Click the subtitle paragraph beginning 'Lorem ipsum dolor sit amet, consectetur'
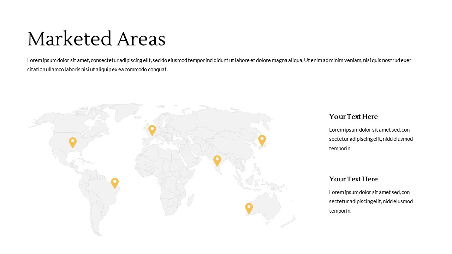 tap(219, 65)
